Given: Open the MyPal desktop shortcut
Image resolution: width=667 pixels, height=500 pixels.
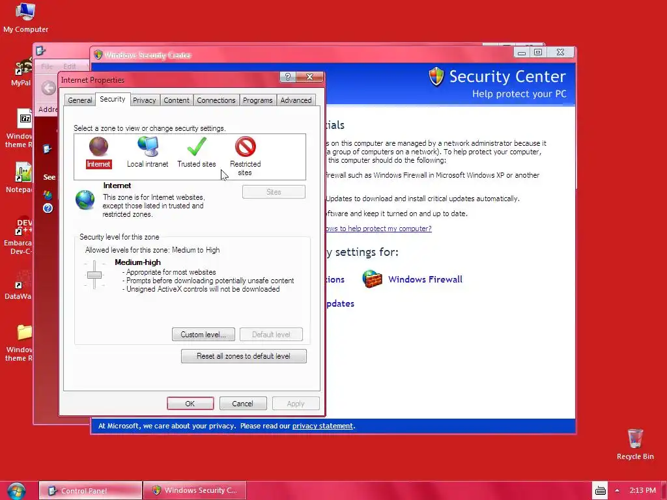Looking at the screenshot, I should (x=22, y=73).
